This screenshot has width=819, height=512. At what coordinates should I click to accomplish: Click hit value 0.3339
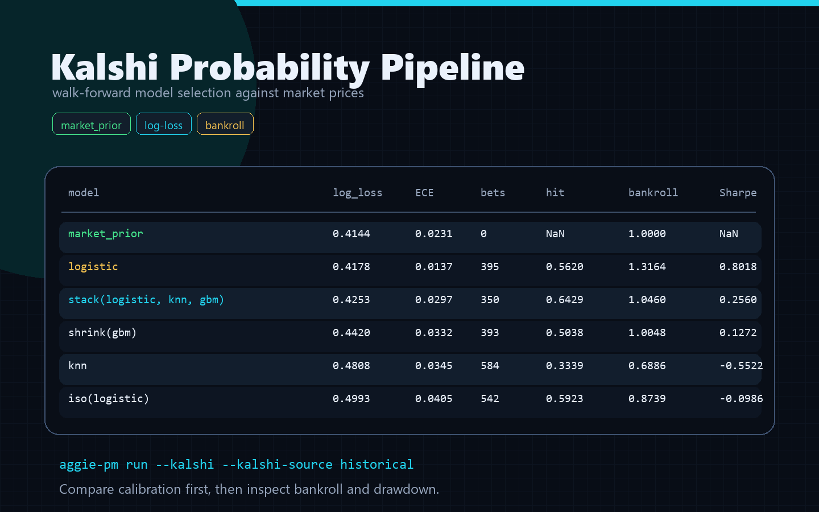point(565,366)
